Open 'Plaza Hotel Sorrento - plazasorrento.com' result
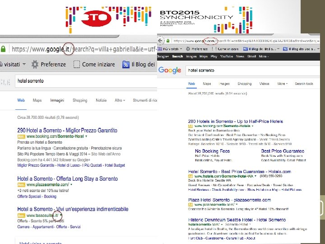Image resolution: width=325 pixels, height=244 pixels. pyautogui.click(x=229, y=200)
